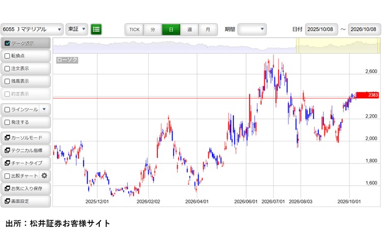The height and width of the screenshot is (231, 382).
Task: Click the yellow range selector in overview chart
Action: [338, 45]
